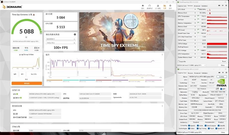229x135 pixels.
Task: Click the cyan legend line under monitoring chart
Action: [x=71, y=80]
